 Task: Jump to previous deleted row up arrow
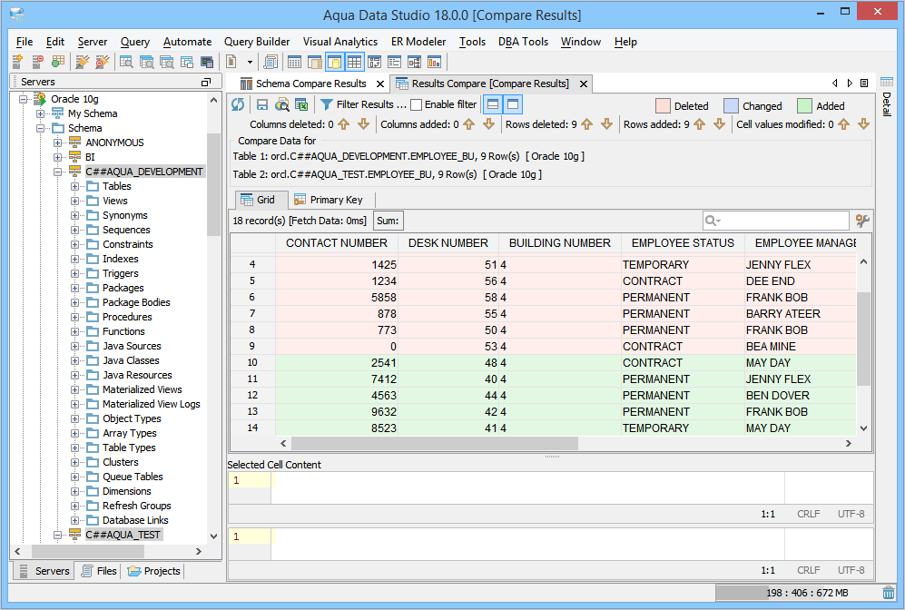coord(587,124)
